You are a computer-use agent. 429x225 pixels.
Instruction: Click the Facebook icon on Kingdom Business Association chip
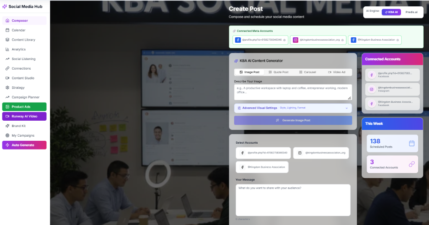click(354, 40)
